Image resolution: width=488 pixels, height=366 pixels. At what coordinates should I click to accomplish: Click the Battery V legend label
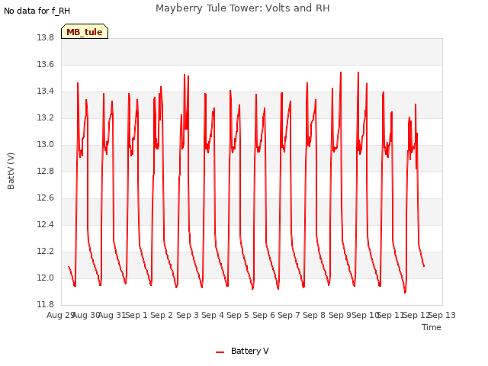coord(249,351)
